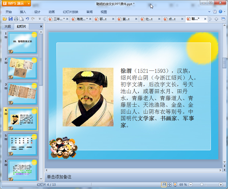Click the animation star icon under slide 1
Screen dimensions: 228x189
pyautogui.click(x=6, y=37)
